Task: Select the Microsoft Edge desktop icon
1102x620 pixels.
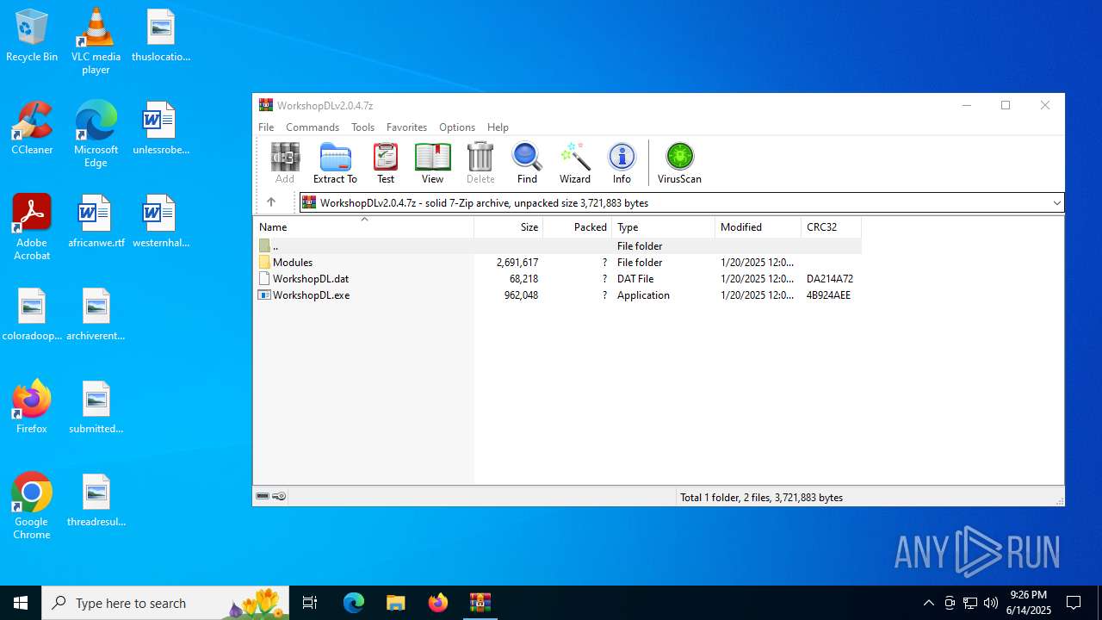Action: pyautogui.click(x=96, y=134)
